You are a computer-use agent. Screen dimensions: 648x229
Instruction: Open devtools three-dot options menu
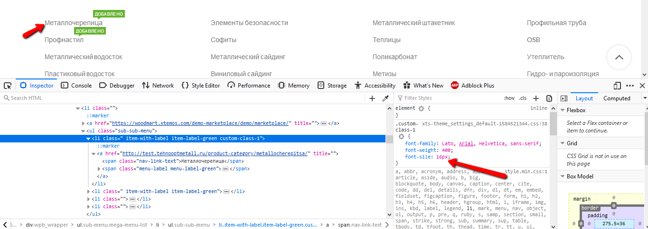[630, 86]
